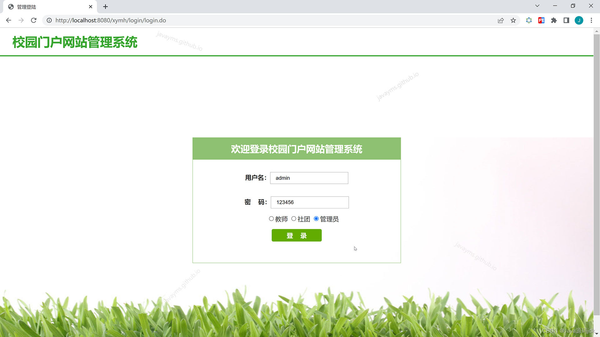
Task: Open the extensions puzzle icon
Action: [554, 20]
